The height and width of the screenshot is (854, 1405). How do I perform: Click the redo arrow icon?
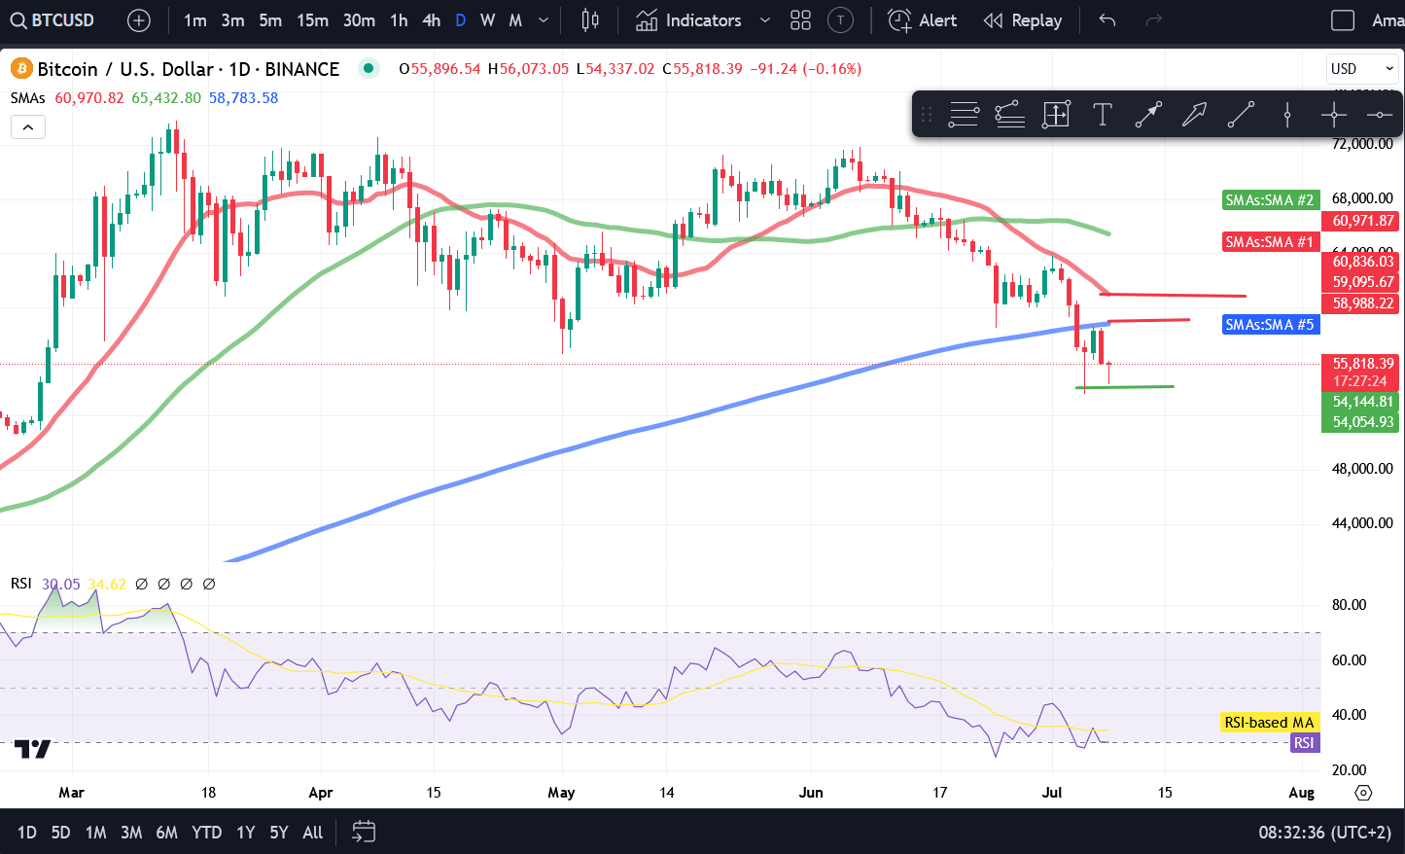(1154, 20)
